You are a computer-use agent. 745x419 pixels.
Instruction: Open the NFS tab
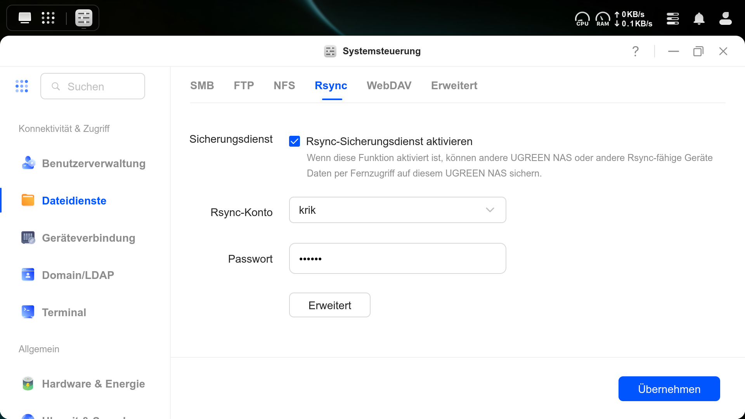pos(284,85)
